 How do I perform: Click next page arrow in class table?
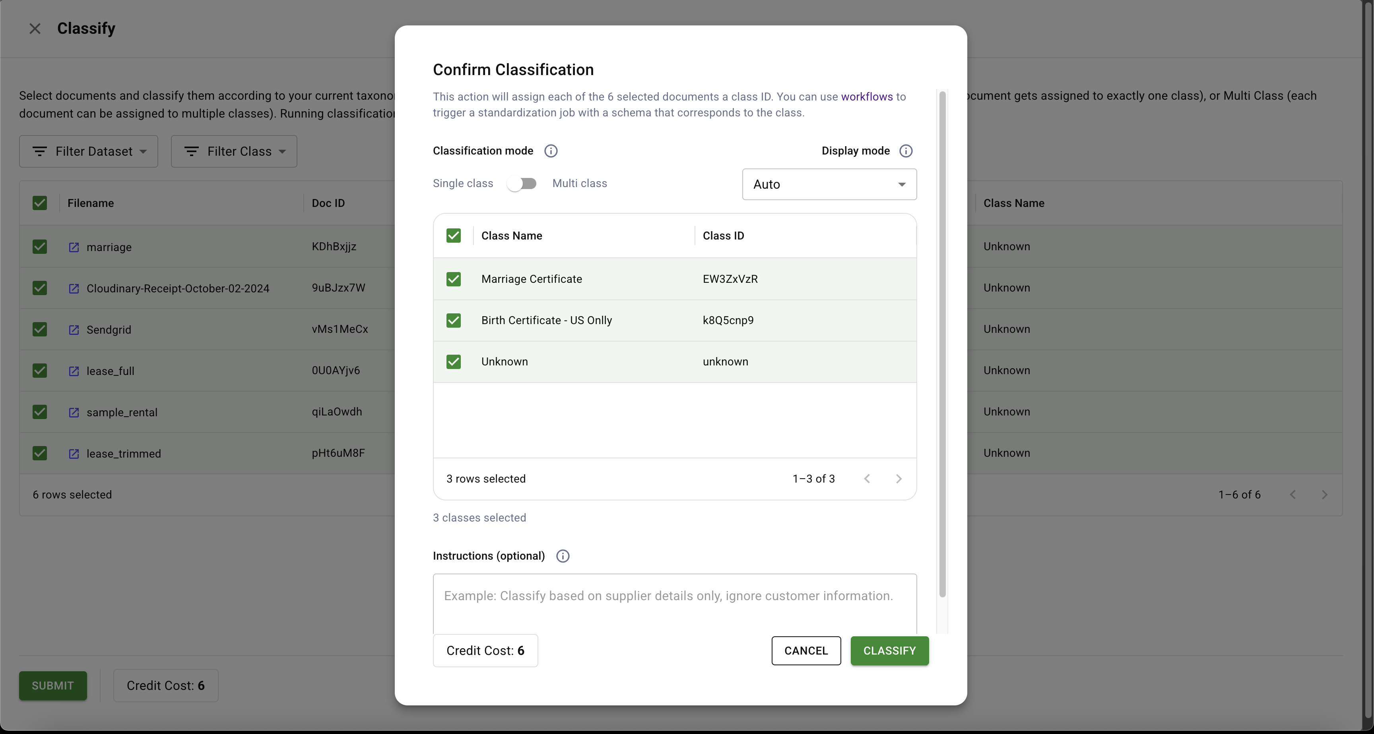click(x=898, y=479)
